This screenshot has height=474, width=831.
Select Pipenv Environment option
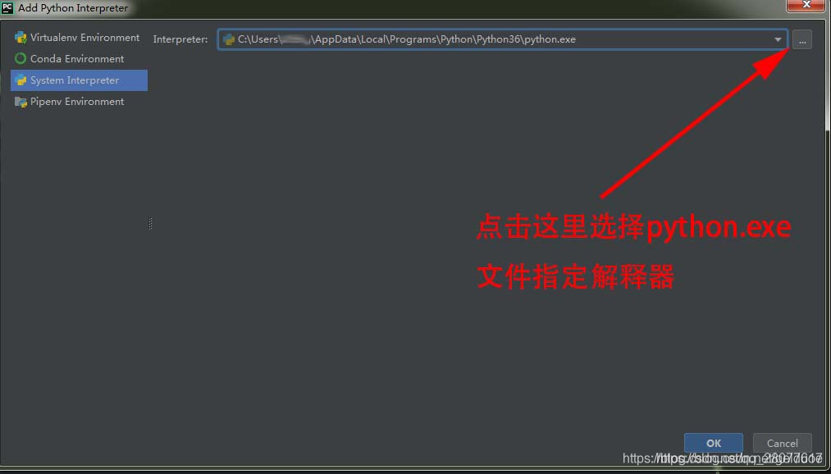tap(79, 101)
